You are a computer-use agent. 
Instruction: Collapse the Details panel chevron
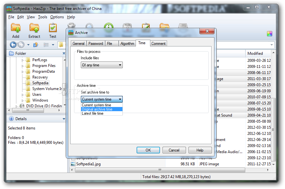(64, 119)
